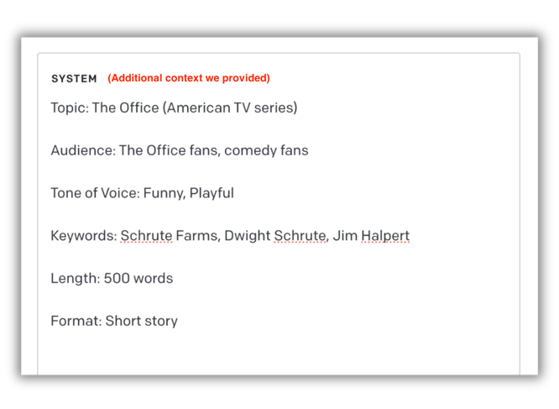This screenshot has width=559, height=409.
Task: Click the words comedy fans
Action: 266,150
